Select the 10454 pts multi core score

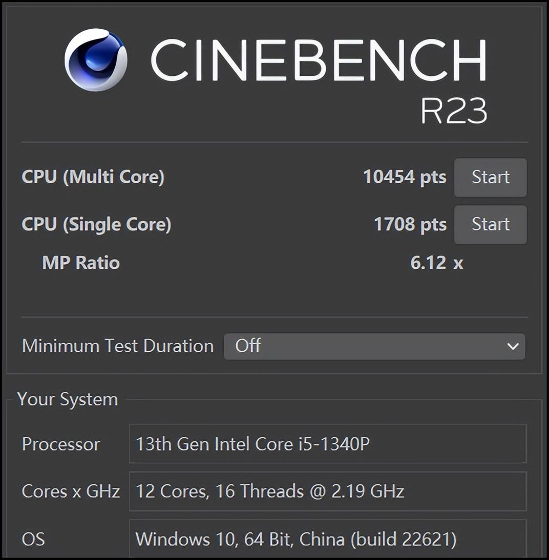405,177
